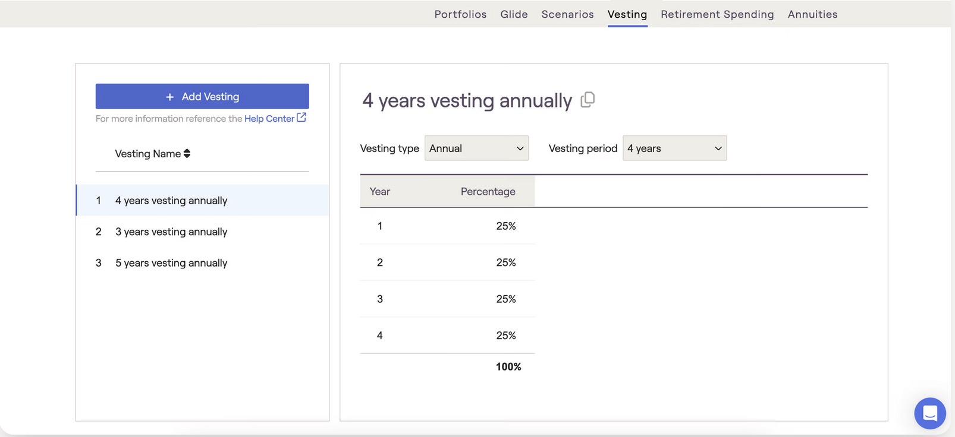Sort the list by Vesting Name arrows

[x=187, y=154]
